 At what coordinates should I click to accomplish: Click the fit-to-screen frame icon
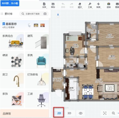pos(105,113)
